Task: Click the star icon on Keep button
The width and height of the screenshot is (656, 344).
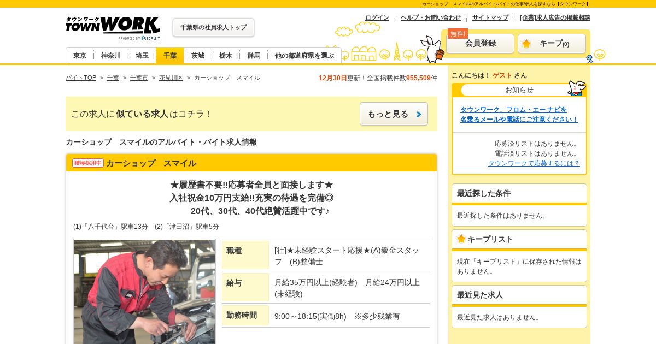Action: point(526,44)
